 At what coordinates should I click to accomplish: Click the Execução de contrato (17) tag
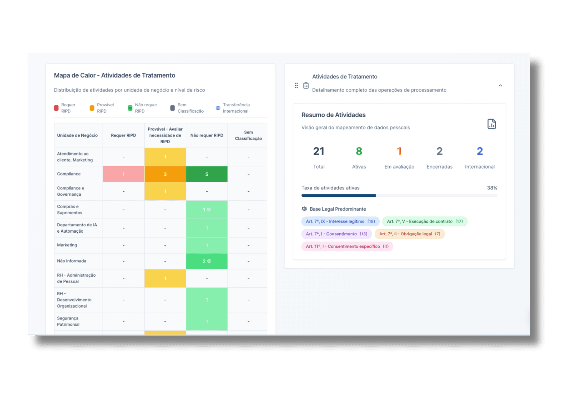[x=425, y=221]
